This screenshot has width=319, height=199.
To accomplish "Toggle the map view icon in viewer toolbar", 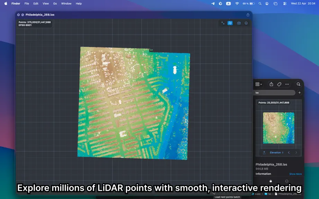I will 230,23.
